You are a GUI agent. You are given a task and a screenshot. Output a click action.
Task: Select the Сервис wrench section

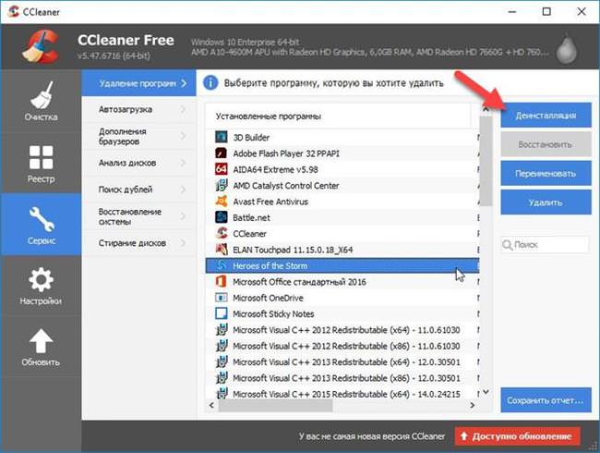coord(41,225)
